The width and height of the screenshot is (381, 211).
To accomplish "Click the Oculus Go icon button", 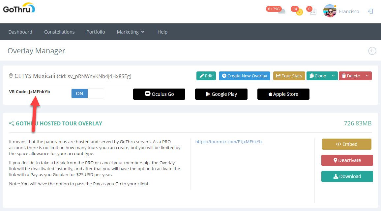I will click(x=159, y=94).
